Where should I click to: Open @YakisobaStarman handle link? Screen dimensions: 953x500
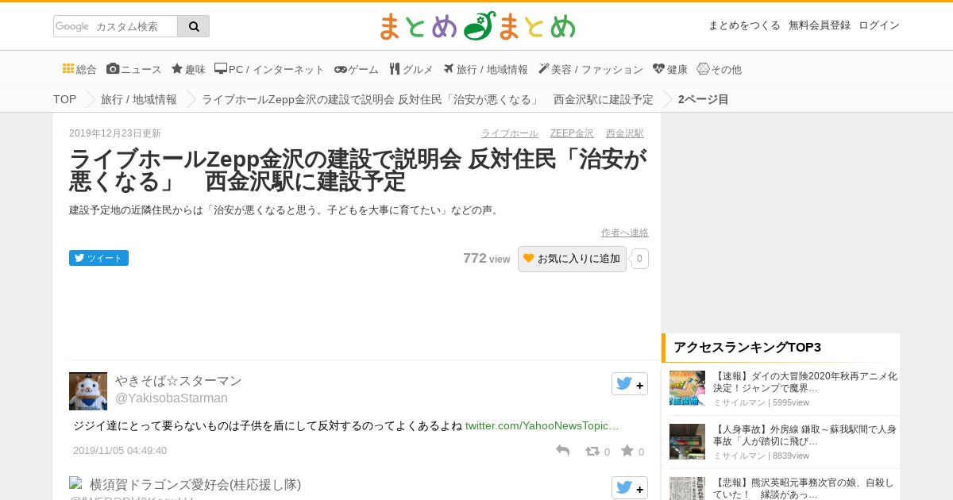pyautogui.click(x=172, y=398)
